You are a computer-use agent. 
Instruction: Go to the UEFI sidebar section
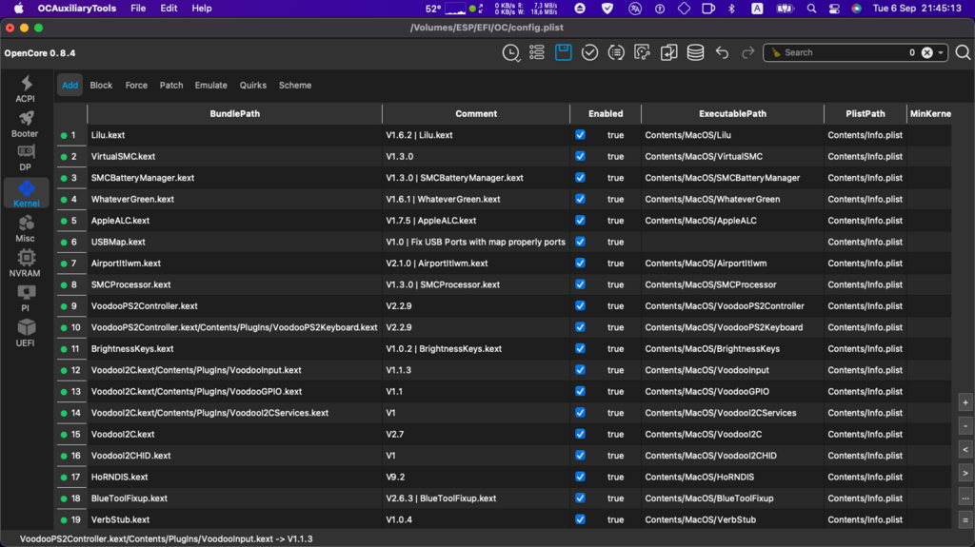[x=26, y=332]
